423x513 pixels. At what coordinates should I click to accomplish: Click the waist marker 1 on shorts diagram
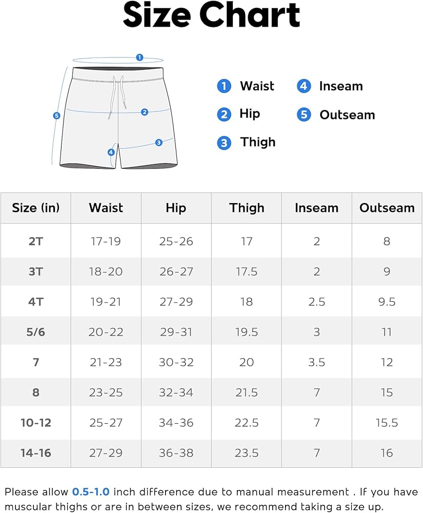click(139, 57)
